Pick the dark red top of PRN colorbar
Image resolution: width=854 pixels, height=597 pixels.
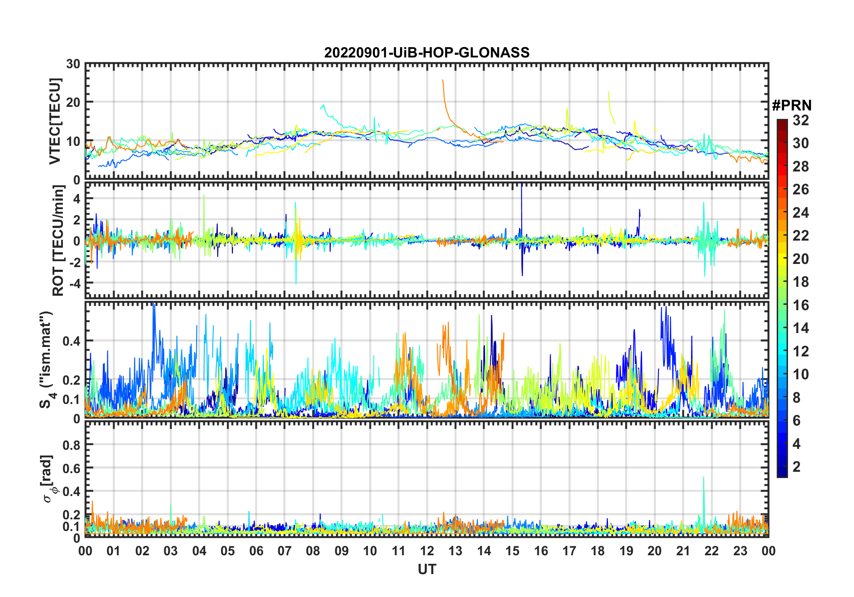tap(782, 122)
